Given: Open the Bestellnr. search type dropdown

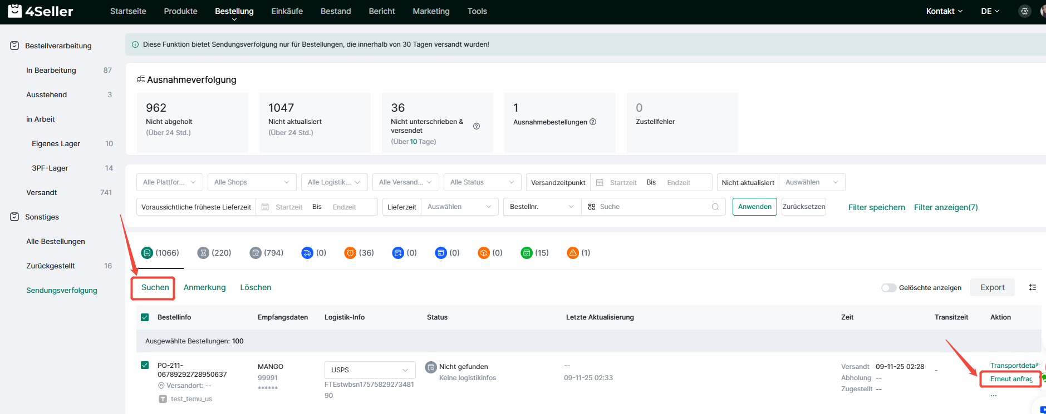Looking at the screenshot, I should (542, 207).
